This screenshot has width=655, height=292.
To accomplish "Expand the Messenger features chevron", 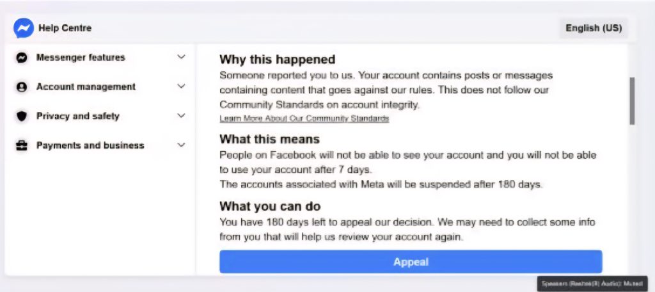I will (181, 57).
